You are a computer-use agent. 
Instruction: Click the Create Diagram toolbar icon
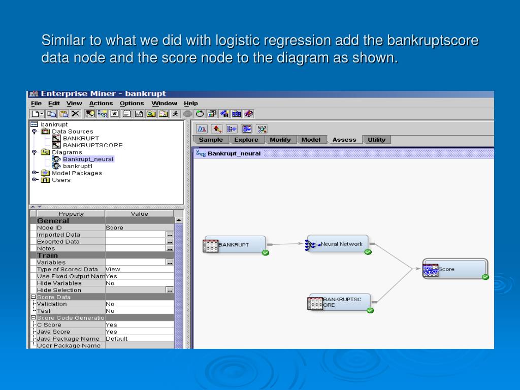pyautogui.click(x=102, y=114)
